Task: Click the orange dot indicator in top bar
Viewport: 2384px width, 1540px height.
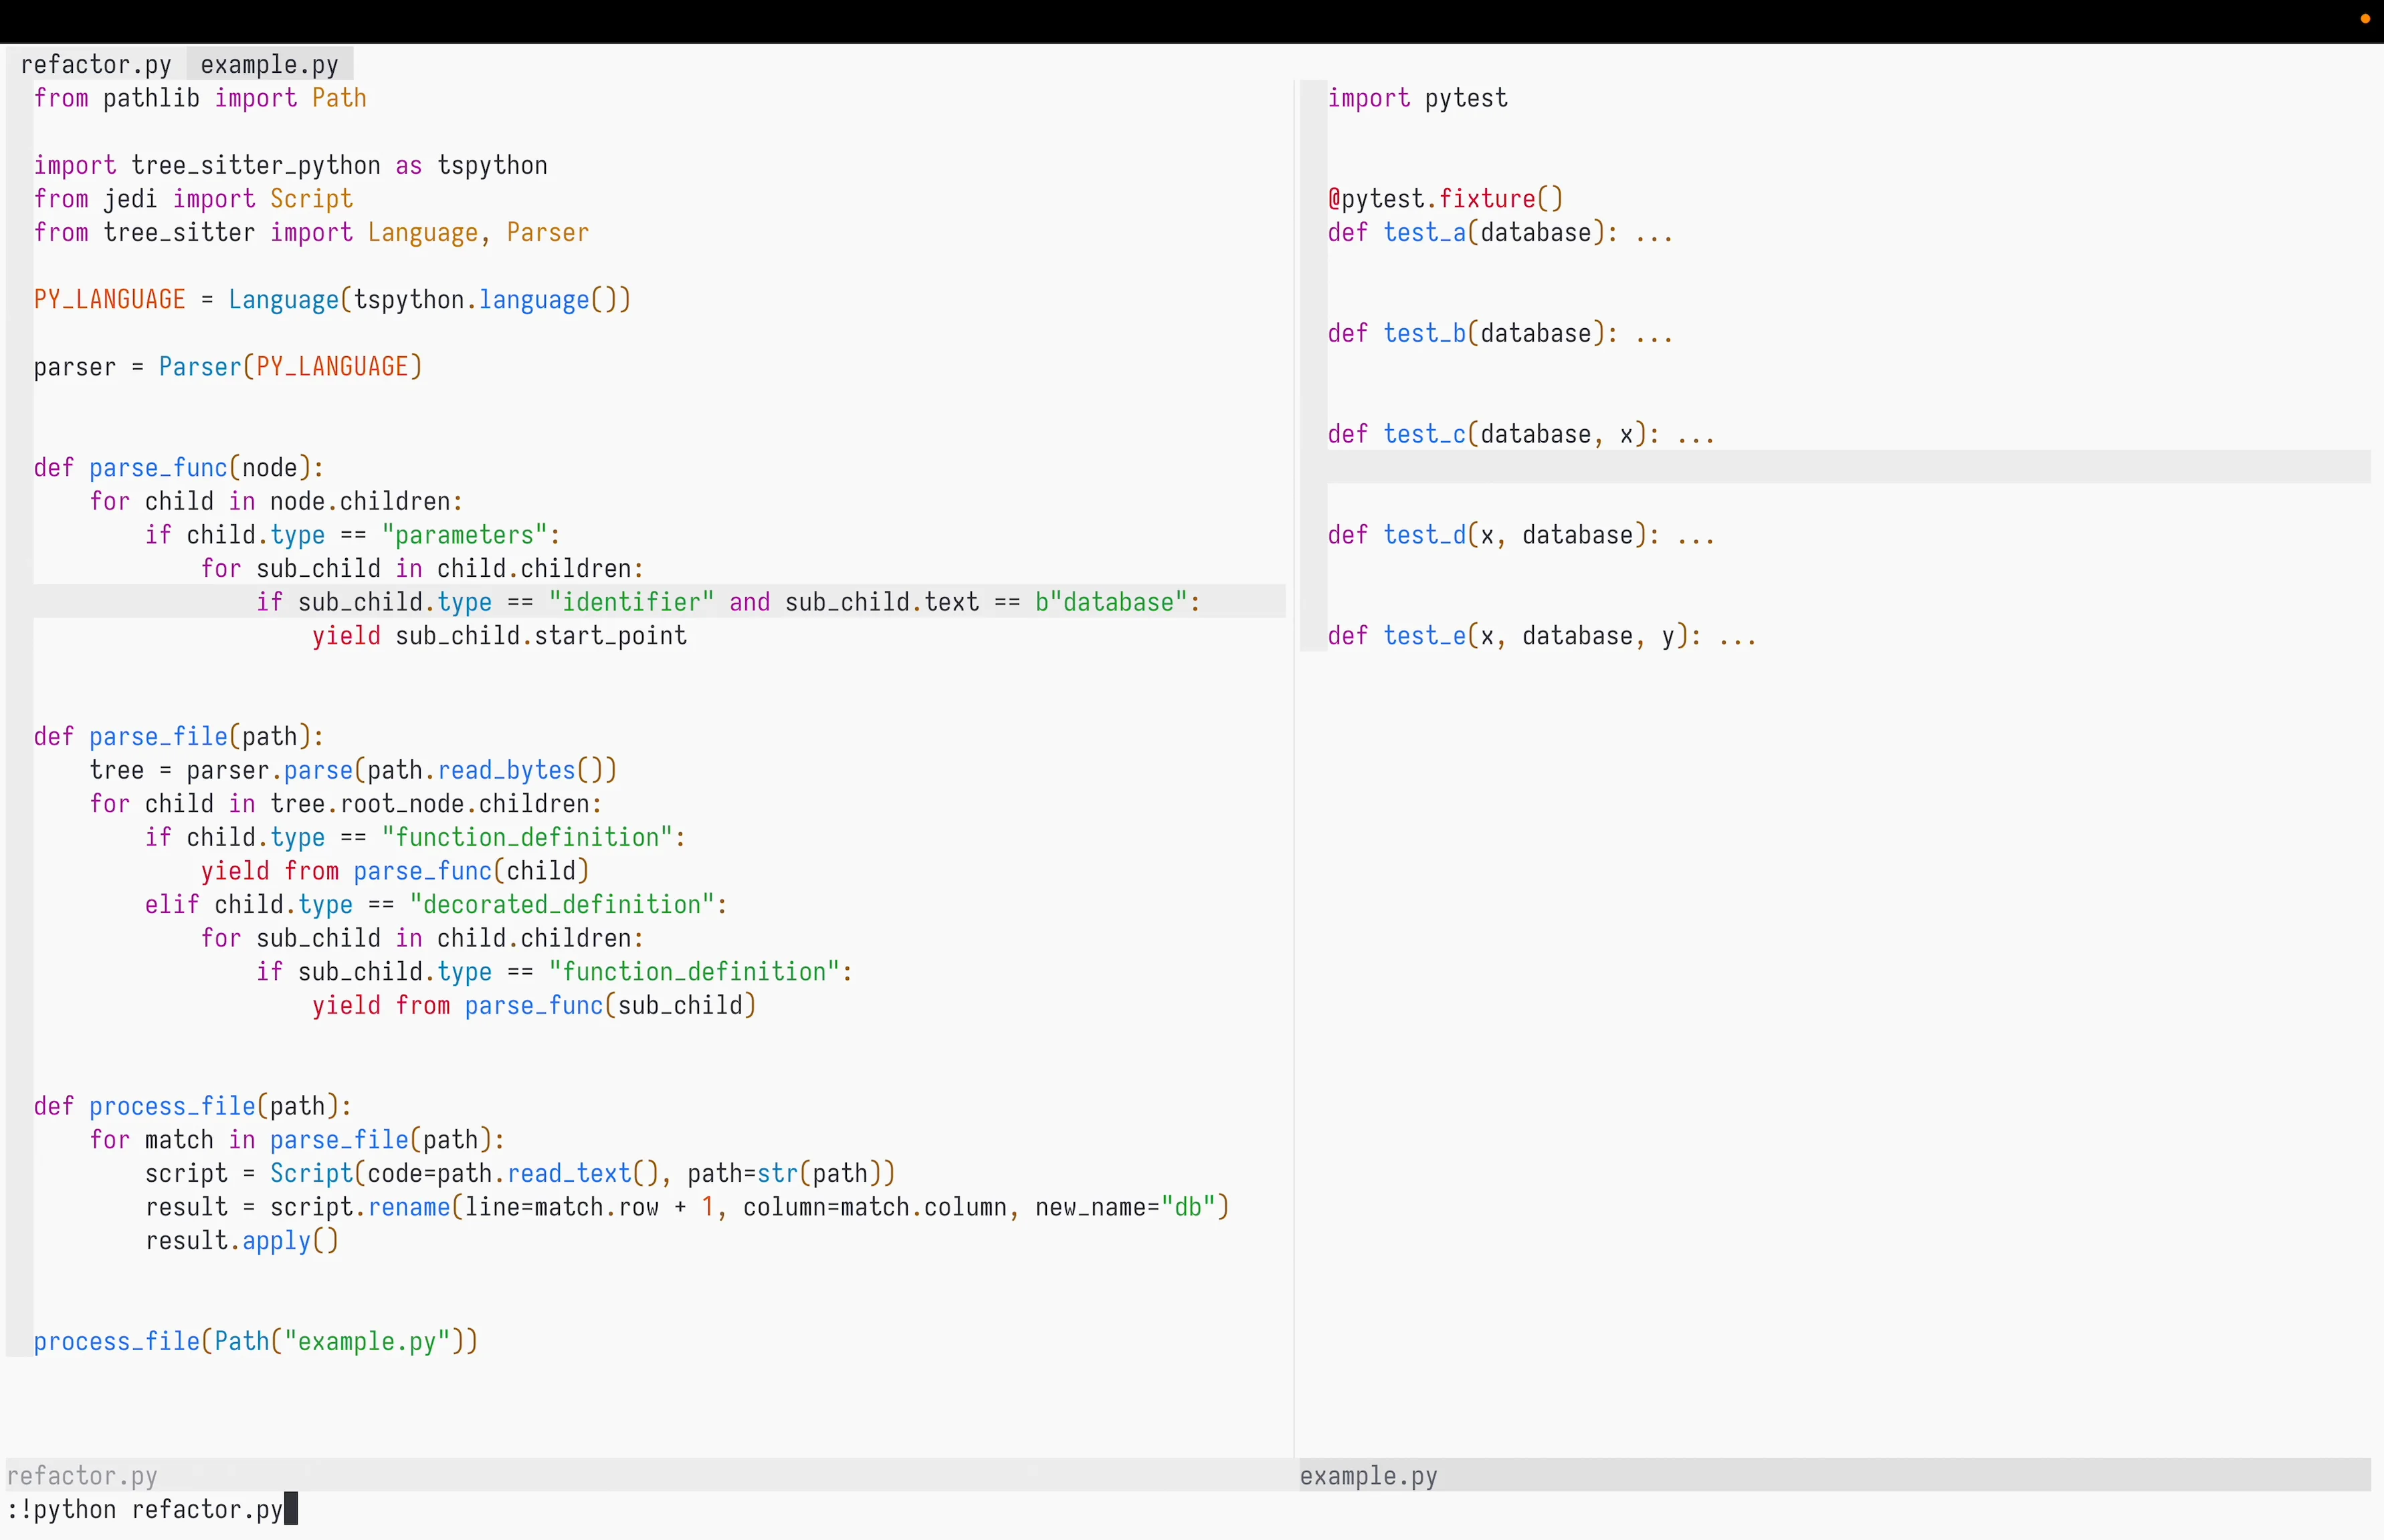Action: point(2365,19)
